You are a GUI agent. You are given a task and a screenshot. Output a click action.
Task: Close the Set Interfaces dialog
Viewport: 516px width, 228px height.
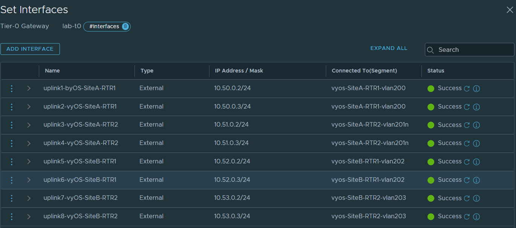tap(510, 10)
